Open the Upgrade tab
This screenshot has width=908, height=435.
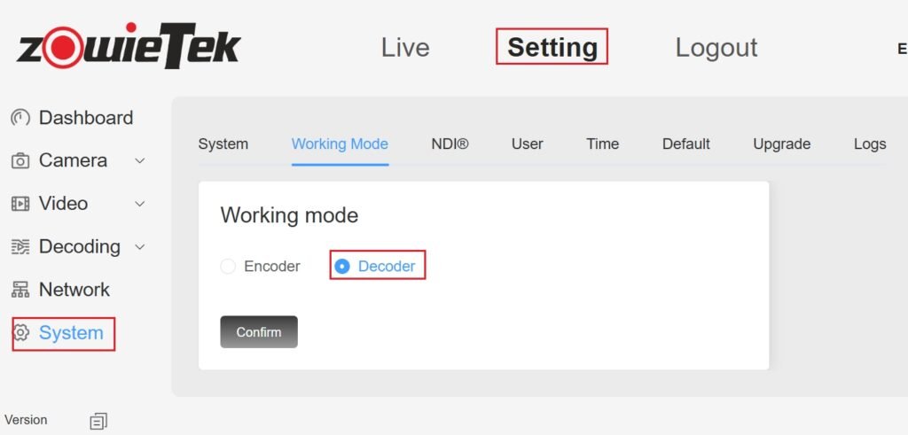(x=781, y=144)
